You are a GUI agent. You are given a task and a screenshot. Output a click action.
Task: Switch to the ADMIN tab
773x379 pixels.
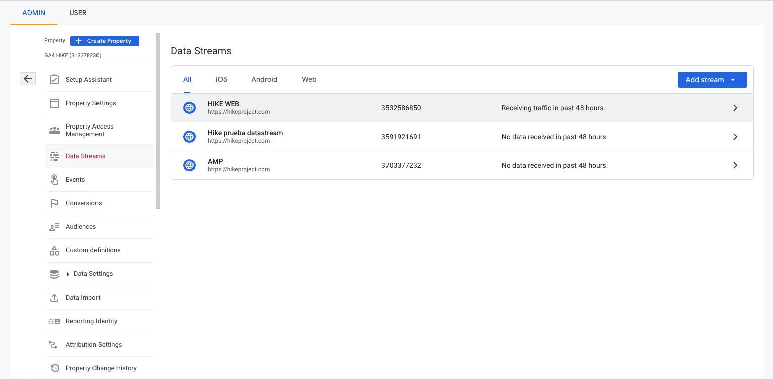[x=34, y=13]
